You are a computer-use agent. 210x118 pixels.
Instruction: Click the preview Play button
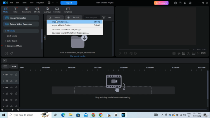point(120,53)
